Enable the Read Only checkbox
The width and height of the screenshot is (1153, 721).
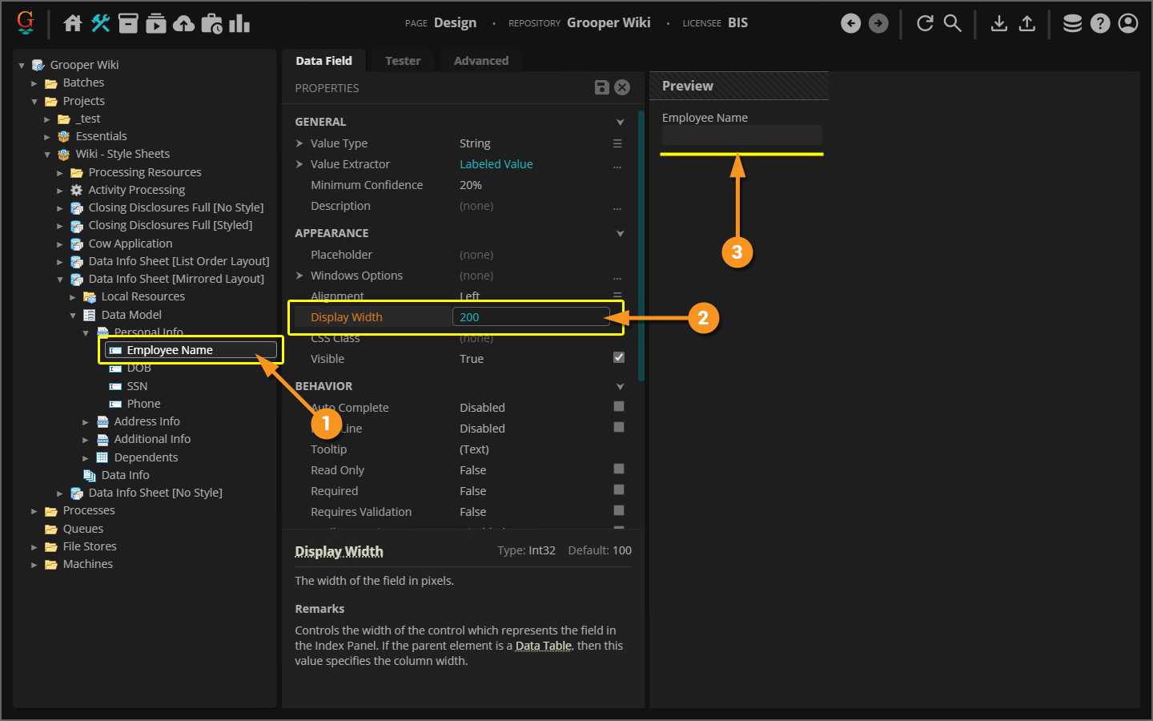tap(619, 469)
